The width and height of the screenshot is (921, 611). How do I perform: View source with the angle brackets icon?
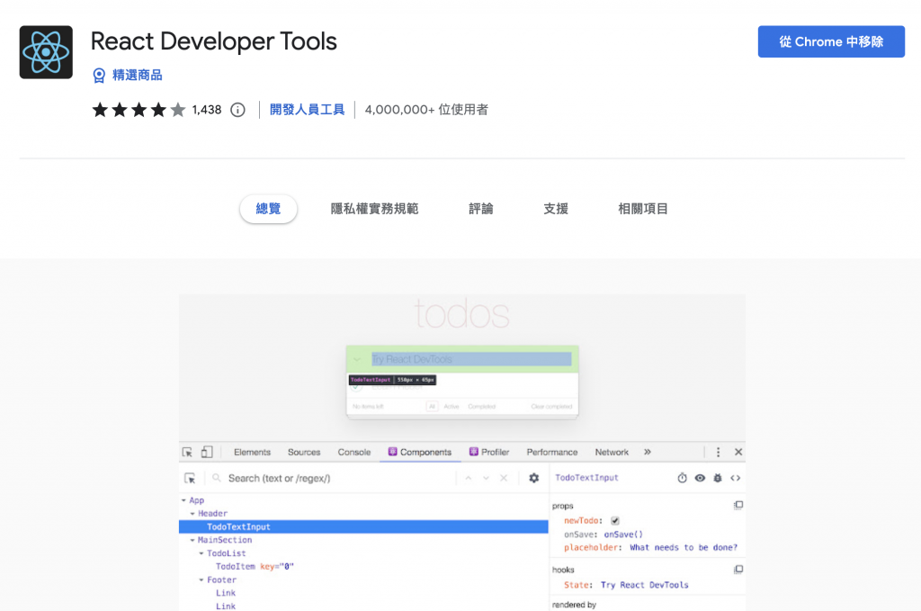coord(736,478)
